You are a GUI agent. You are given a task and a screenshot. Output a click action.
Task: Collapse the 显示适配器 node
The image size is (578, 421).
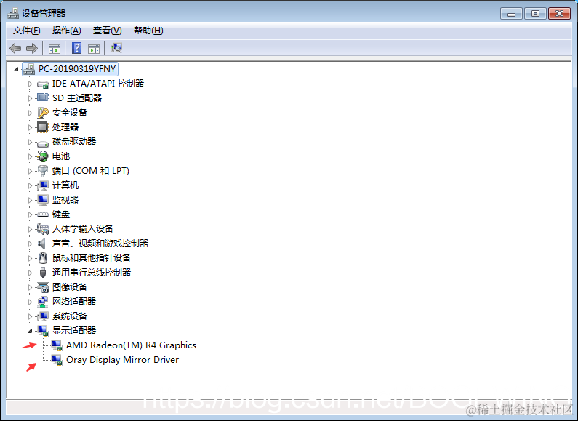click(x=30, y=331)
